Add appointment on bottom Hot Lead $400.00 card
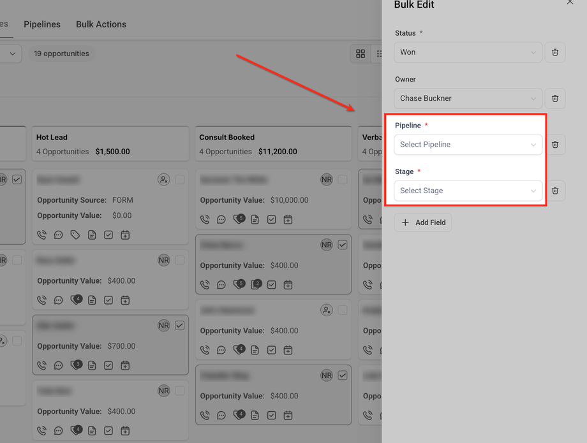 125,431
